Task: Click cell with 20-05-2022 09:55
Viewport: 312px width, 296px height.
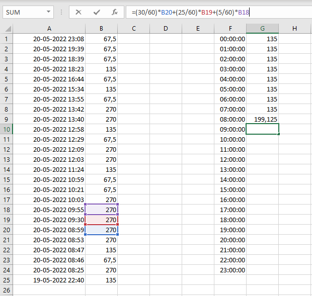Action: tap(49, 210)
